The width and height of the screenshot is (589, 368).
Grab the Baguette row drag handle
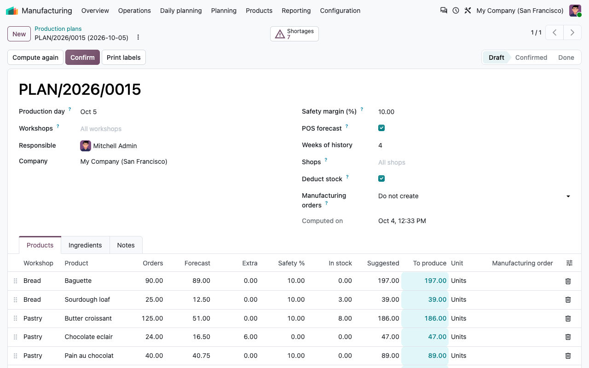click(x=15, y=281)
